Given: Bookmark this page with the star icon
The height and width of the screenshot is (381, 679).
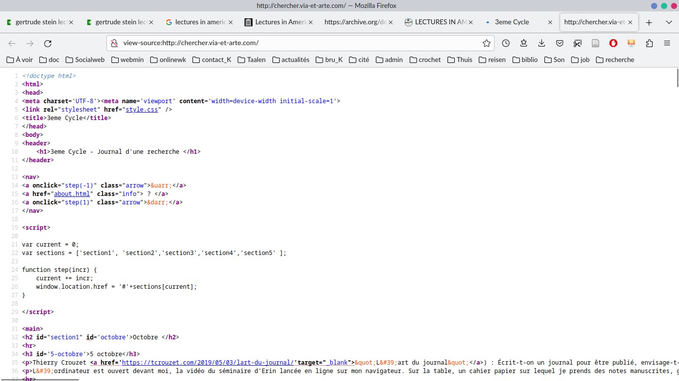Looking at the screenshot, I should click(487, 43).
